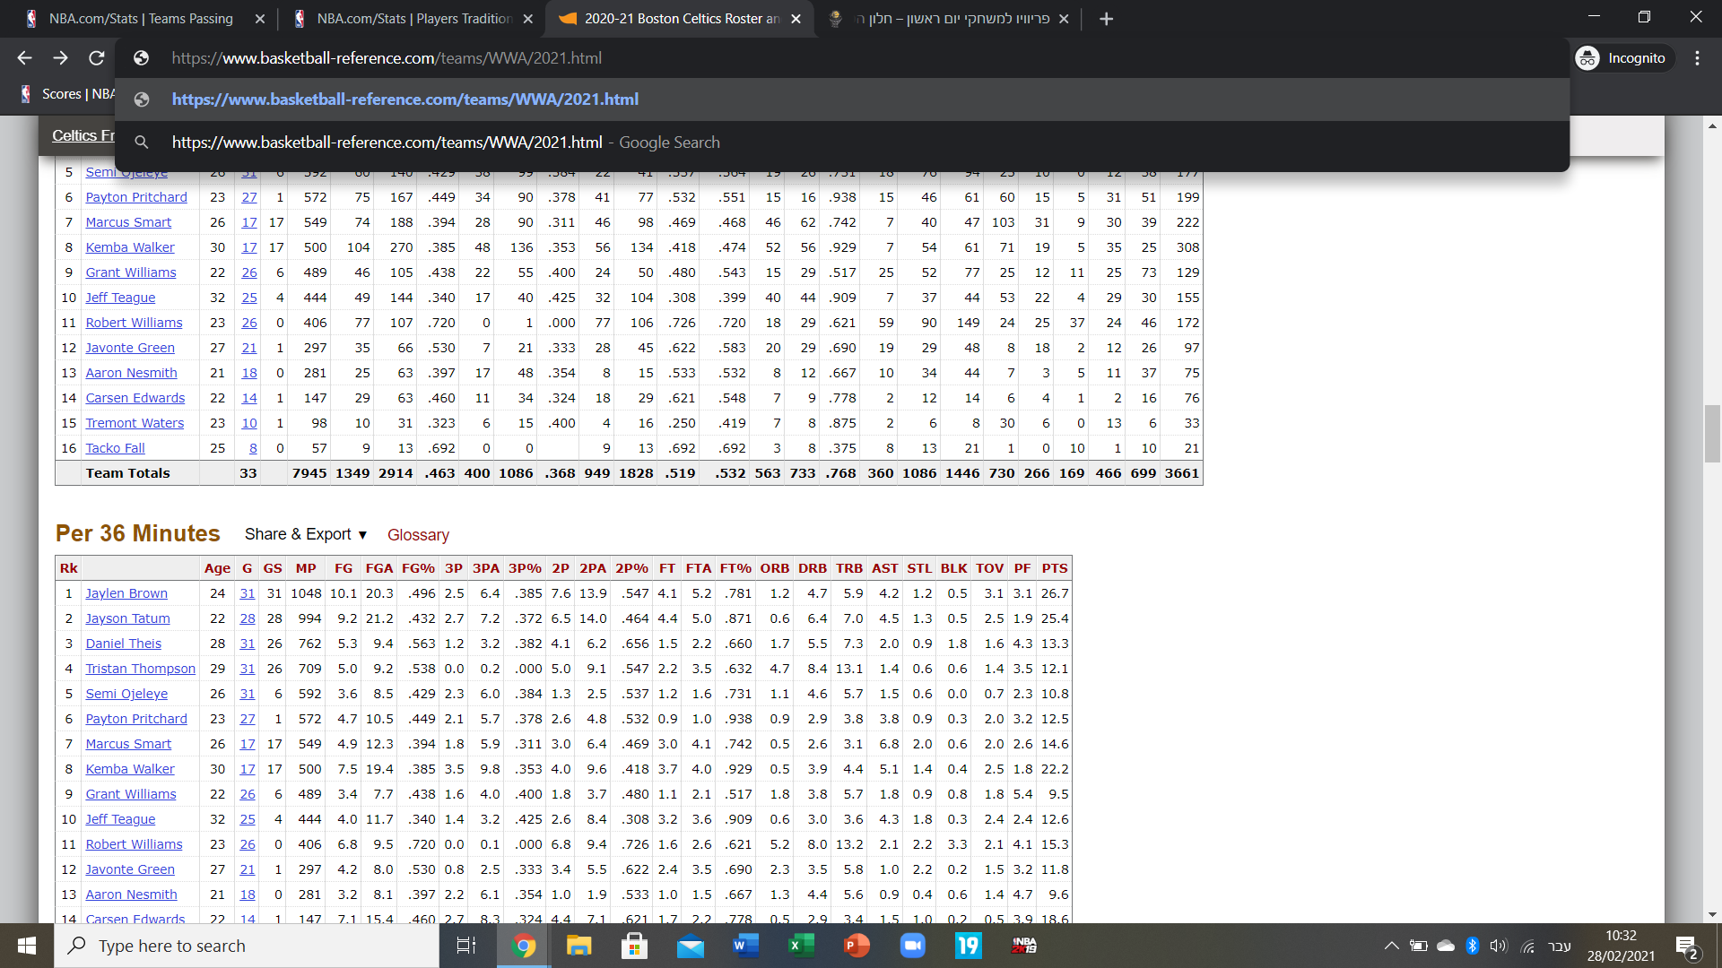Reload the current page

97,58
